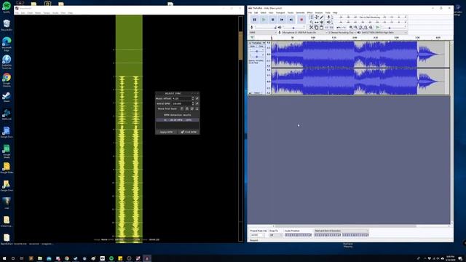Open Google Chrome desktop shortcut
The image size is (466, 262).
coord(7,79)
